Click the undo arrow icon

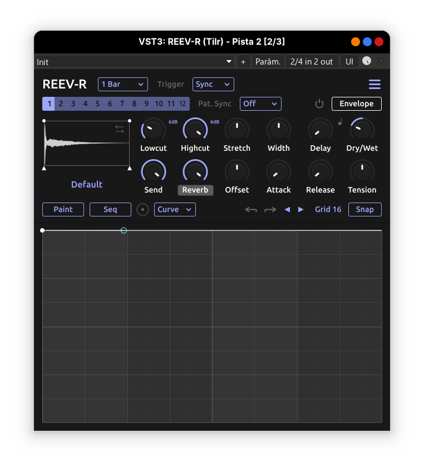[251, 210]
